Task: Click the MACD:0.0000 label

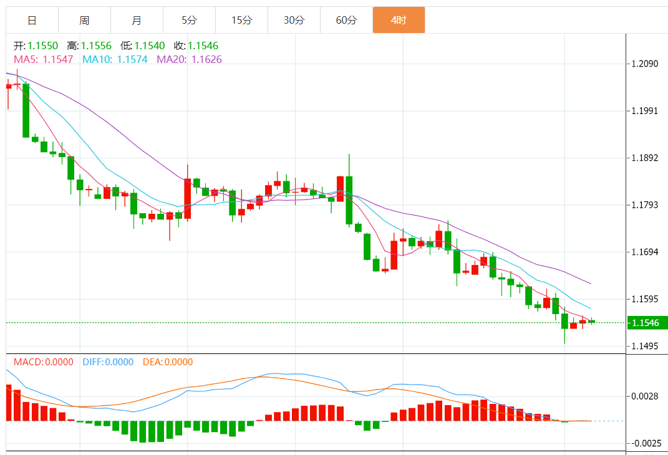Action: coord(44,362)
